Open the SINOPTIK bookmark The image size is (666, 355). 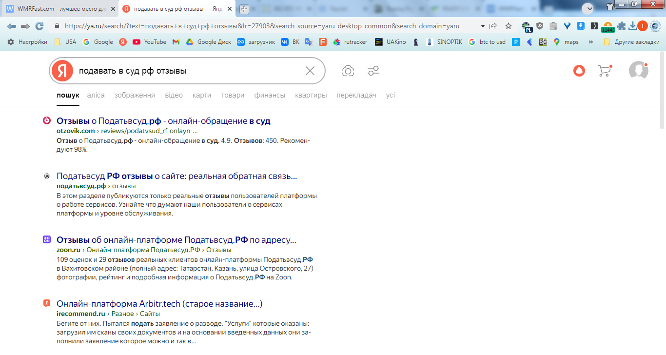tap(444, 42)
